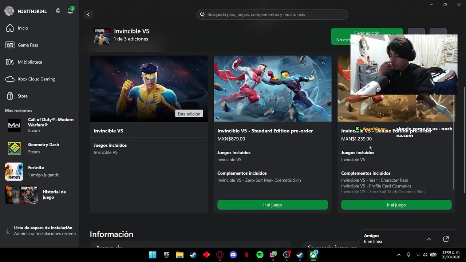Open Wi-Fi network tray icon

[x=418, y=255]
